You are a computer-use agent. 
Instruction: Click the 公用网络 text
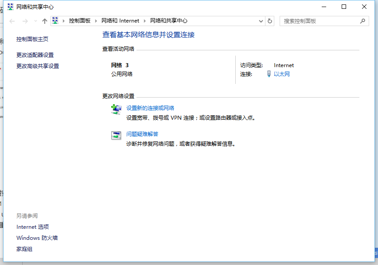click(x=122, y=74)
